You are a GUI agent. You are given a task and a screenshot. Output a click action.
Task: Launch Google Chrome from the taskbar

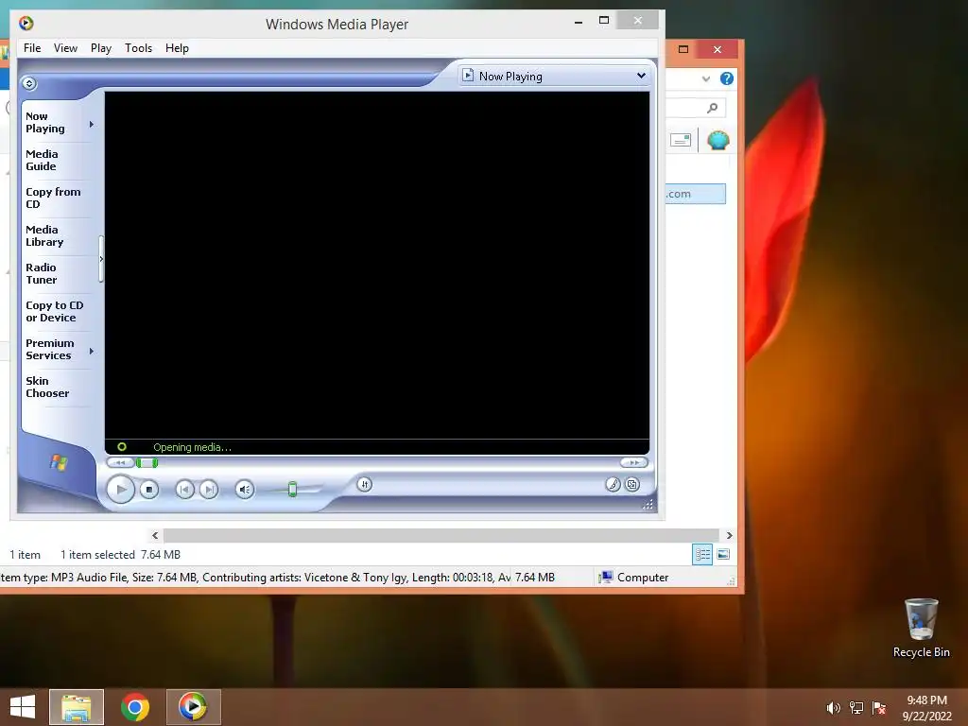tap(134, 707)
